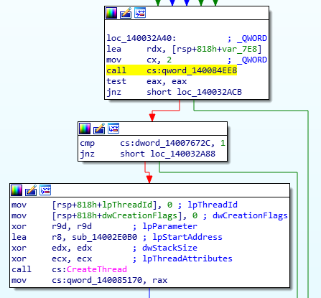Click pencil edit icon in CreateThread block
Image resolution: width=321 pixels, height=298 pixels.
click(31, 190)
